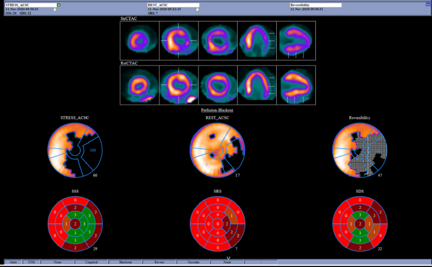Select the Vascular option in bottom bar
Viewport: 432px width, 267px height.
pos(194,261)
